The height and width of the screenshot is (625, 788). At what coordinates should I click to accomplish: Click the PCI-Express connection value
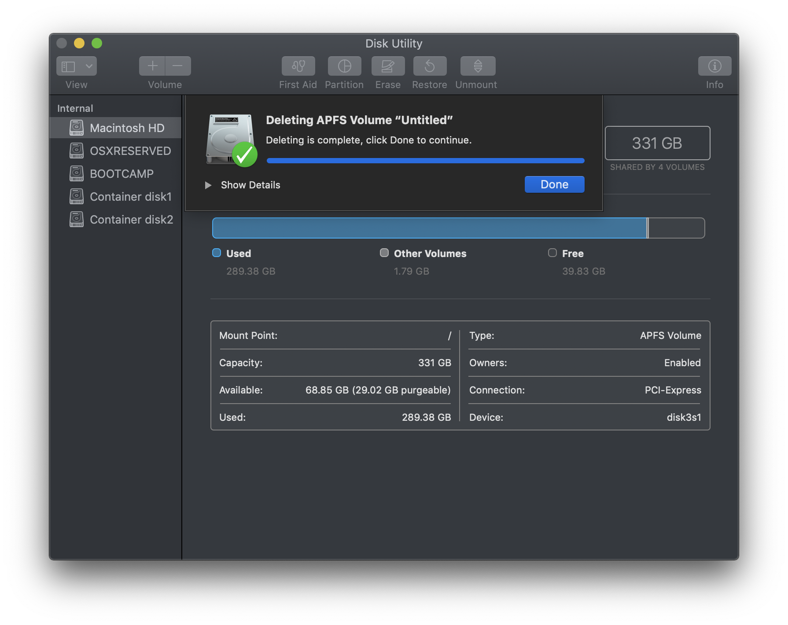coord(673,390)
